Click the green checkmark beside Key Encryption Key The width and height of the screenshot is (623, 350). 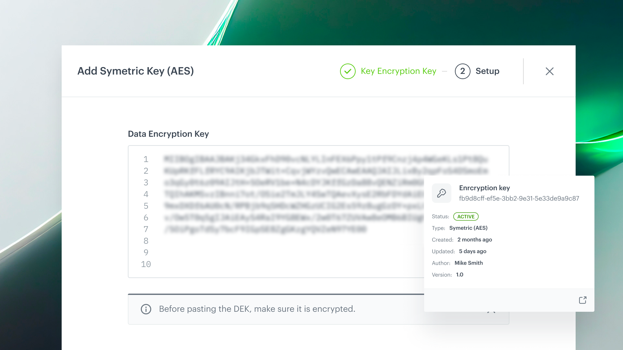[x=348, y=71]
